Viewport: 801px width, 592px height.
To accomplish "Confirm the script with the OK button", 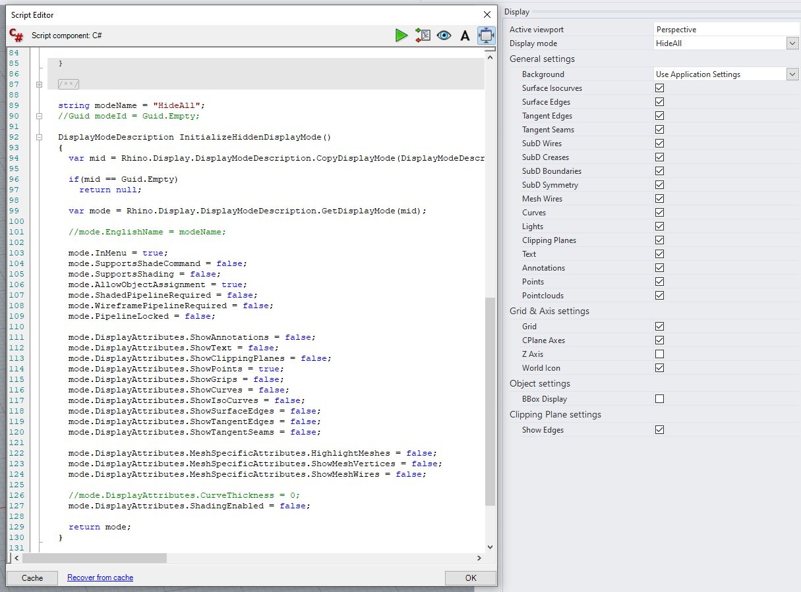I will pos(471,578).
